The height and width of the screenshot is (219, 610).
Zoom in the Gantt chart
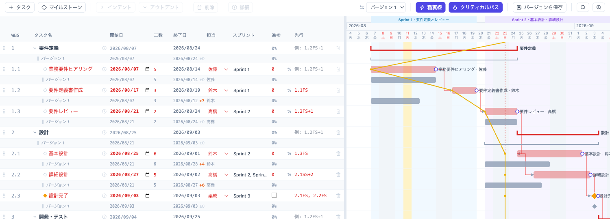click(599, 7)
